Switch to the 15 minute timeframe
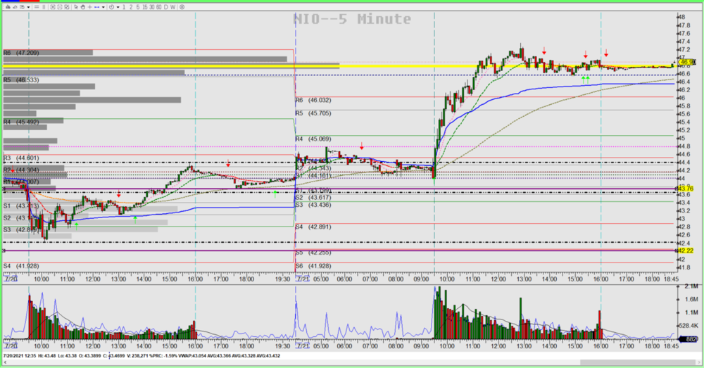This screenshot has width=704, height=368. coord(145,7)
